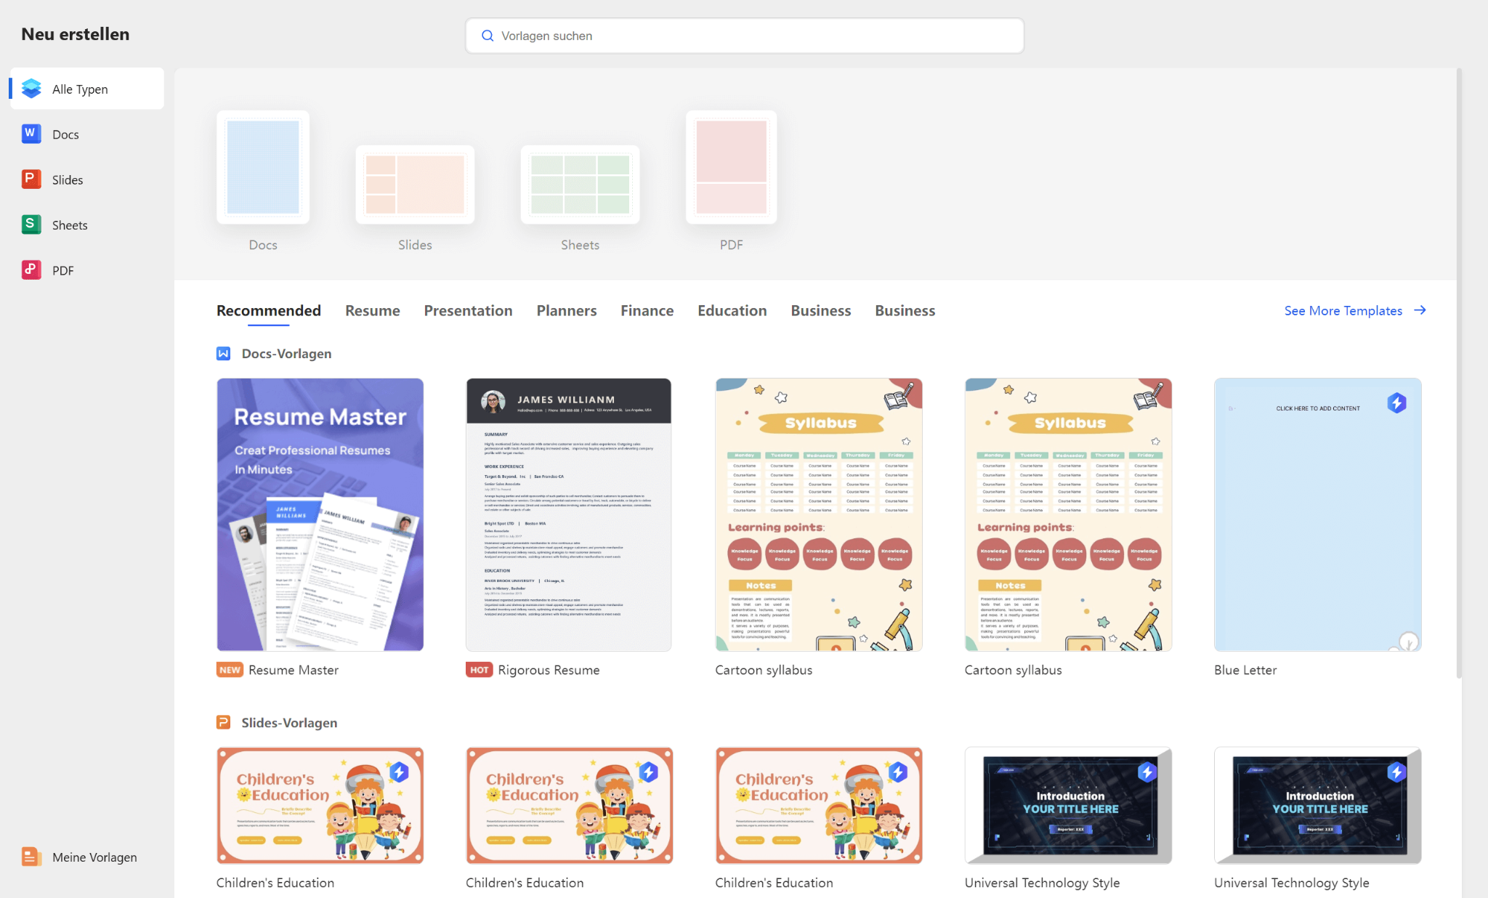This screenshot has width=1488, height=898.
Task: Open See More Templates link
Action: click(1343, 311)
